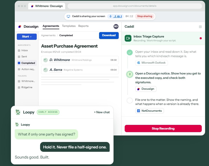This screenshot has width=209, height=166.
Task: Click the completed step checkmark circle
Action: pyautogui.click(x=130, y=52)
